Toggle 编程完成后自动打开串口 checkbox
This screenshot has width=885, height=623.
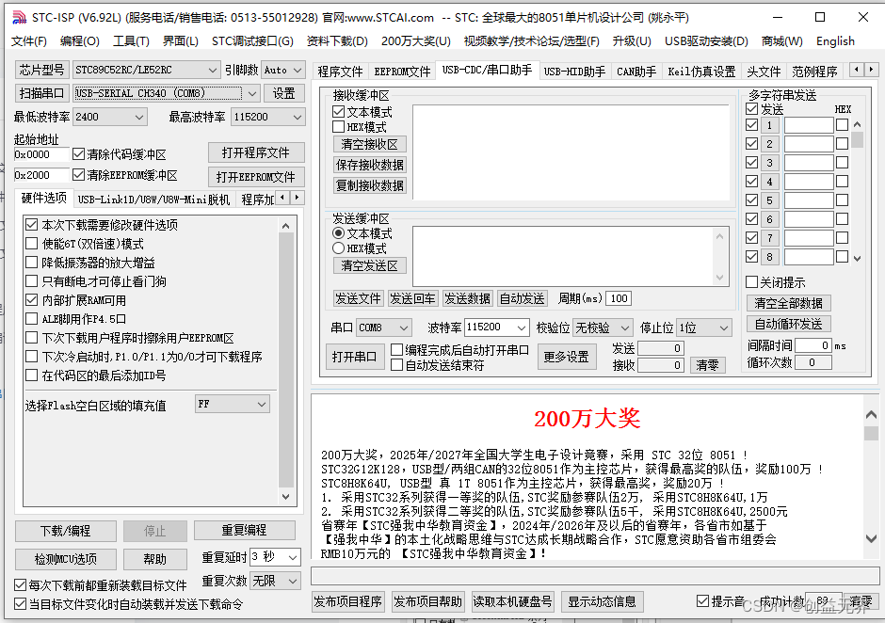point(396,350)
